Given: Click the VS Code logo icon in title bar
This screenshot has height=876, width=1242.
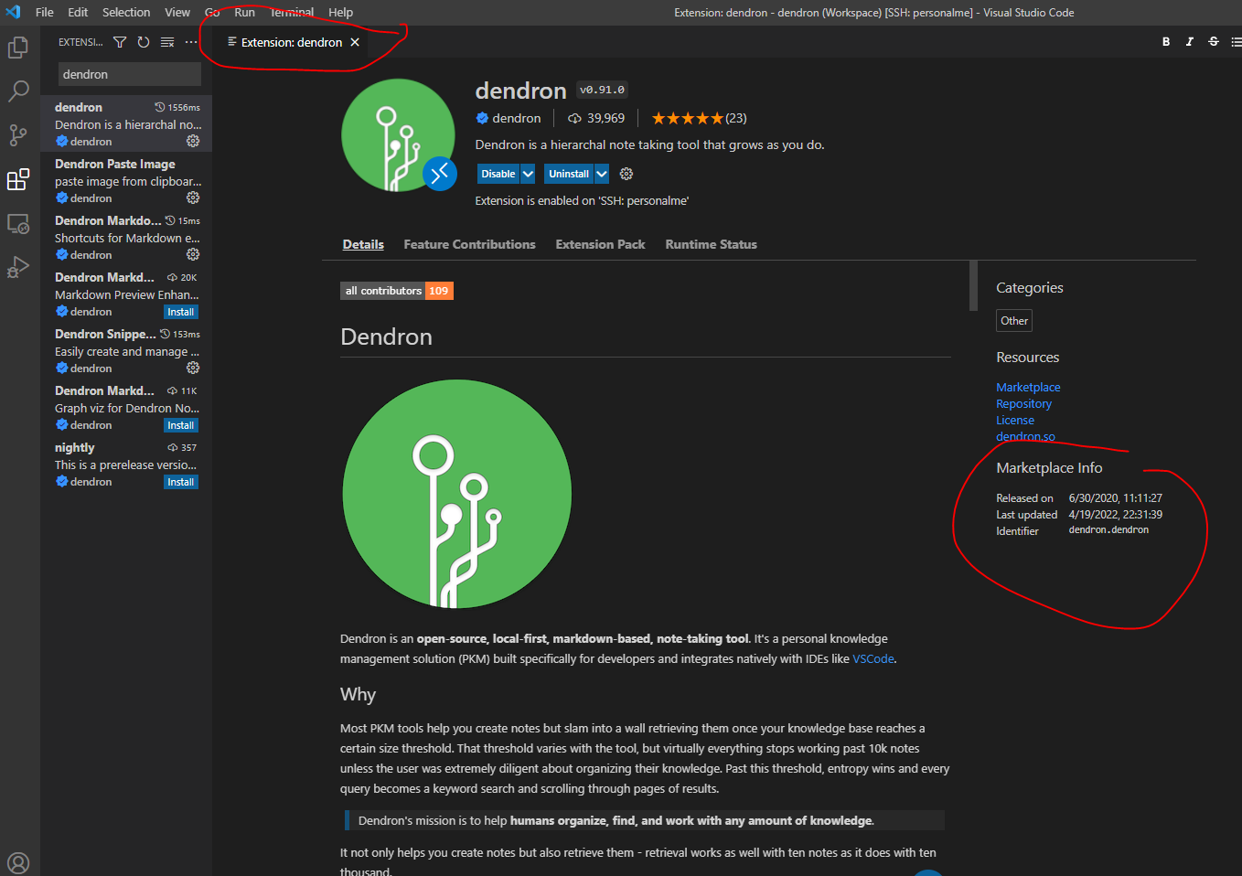Looking at the screenshot, I should tap(13, 12).
